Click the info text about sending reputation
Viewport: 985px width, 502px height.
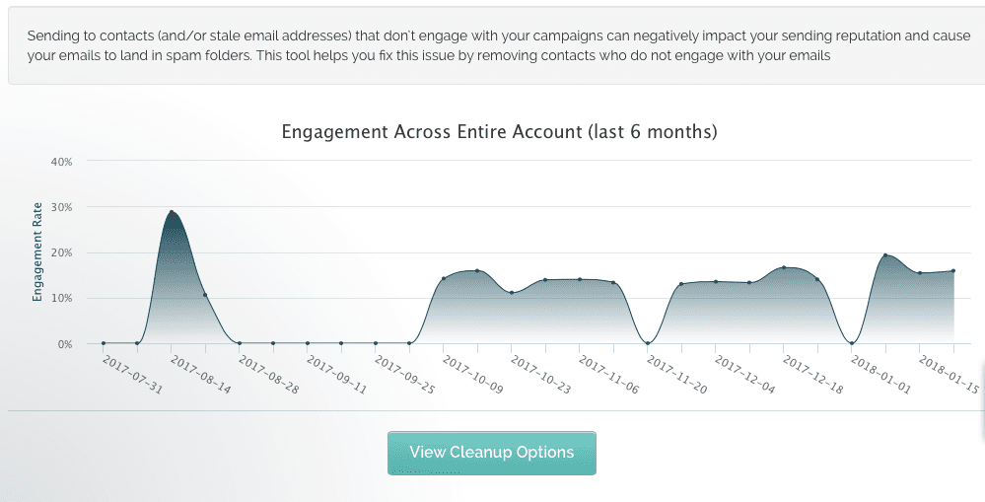[x=499, y=45]
